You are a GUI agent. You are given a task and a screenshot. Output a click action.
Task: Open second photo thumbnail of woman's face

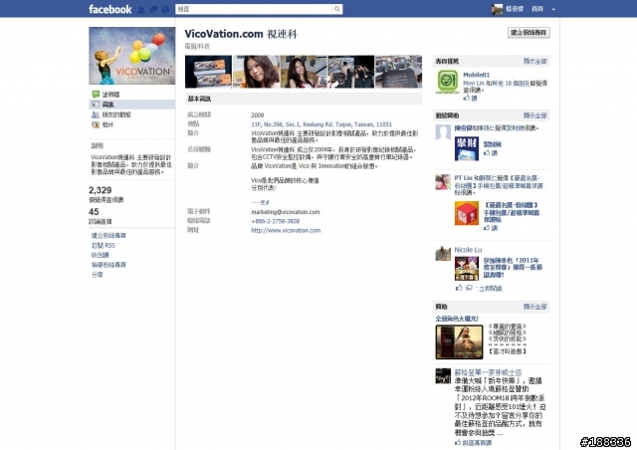pos(256,72)
